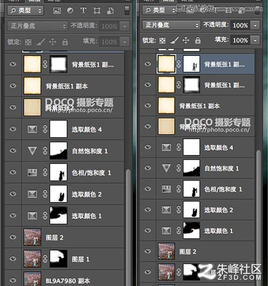Open 类型 filter type dropdown in left panel

[x=25, y=11]
